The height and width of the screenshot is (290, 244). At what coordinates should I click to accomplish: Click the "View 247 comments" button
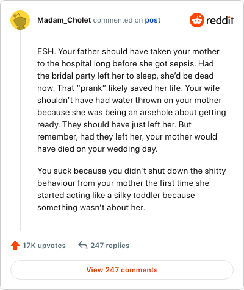(x=122, y=270)
